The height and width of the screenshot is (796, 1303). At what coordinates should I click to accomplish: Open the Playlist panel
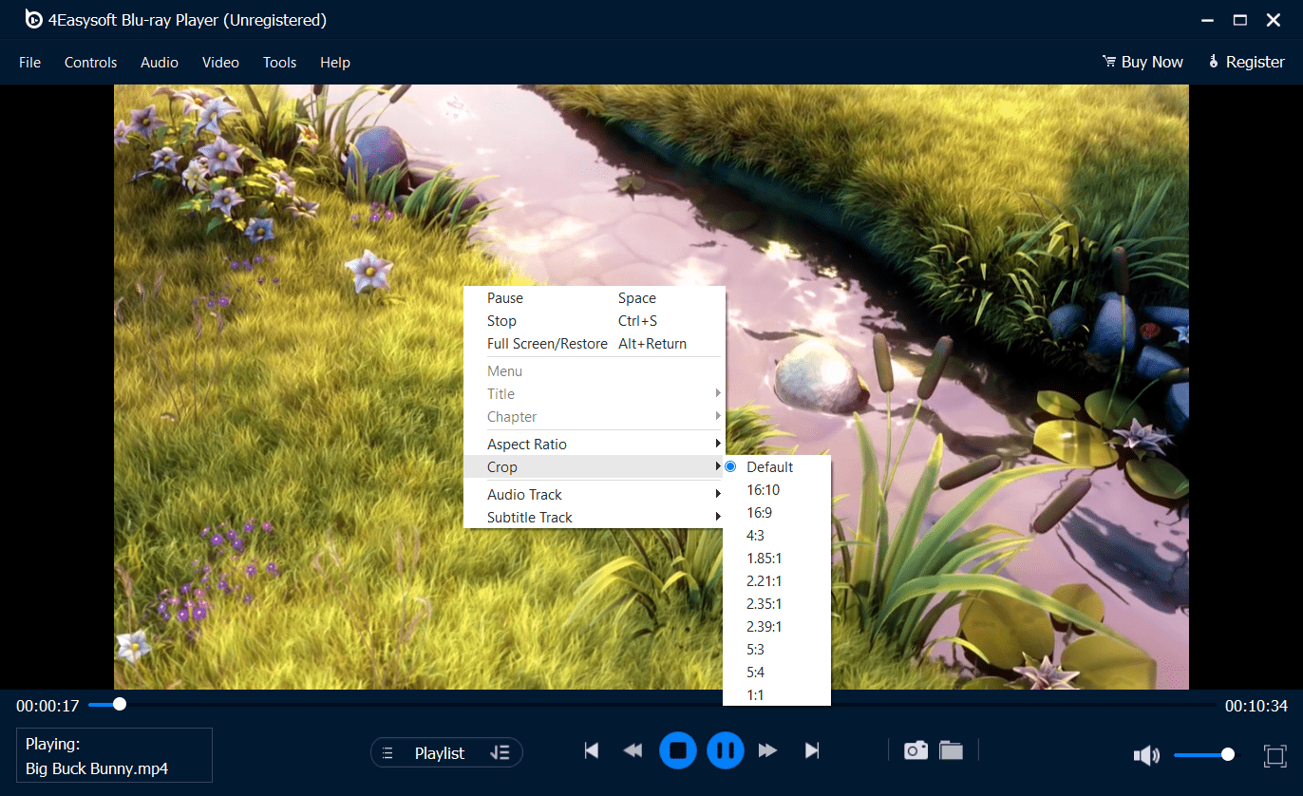440,753
